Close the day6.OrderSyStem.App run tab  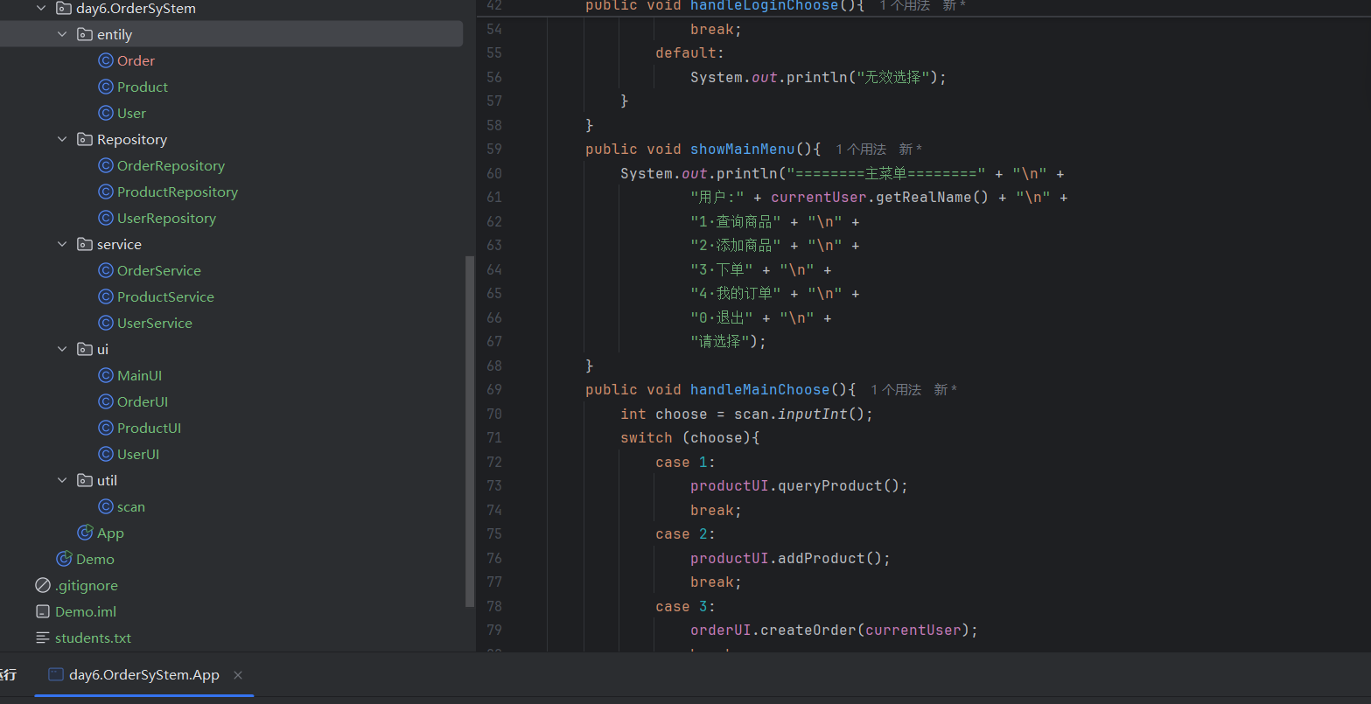click(x=238, y=675)
